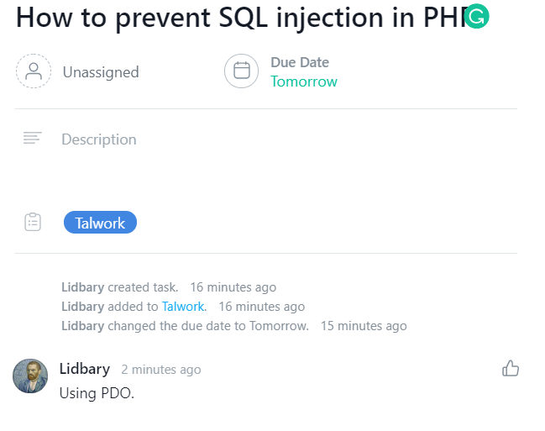Click the "15 minutes ago" timestamp

pyautogui.click(x=364, y=326)
